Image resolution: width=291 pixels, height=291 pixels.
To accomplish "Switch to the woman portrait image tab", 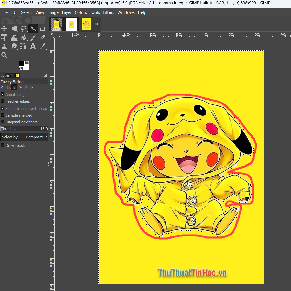I will pos(56,24).
